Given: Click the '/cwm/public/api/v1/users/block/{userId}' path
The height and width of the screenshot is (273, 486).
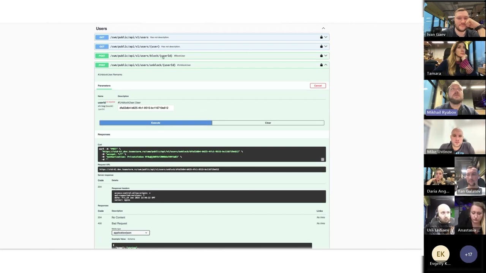Looking at the screenshot, I should pyautogui.click(x=141, y=56).
